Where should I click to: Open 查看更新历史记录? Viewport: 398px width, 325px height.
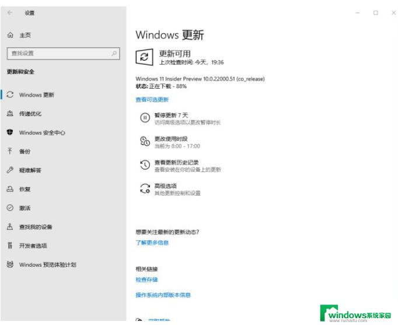point(180,166)
